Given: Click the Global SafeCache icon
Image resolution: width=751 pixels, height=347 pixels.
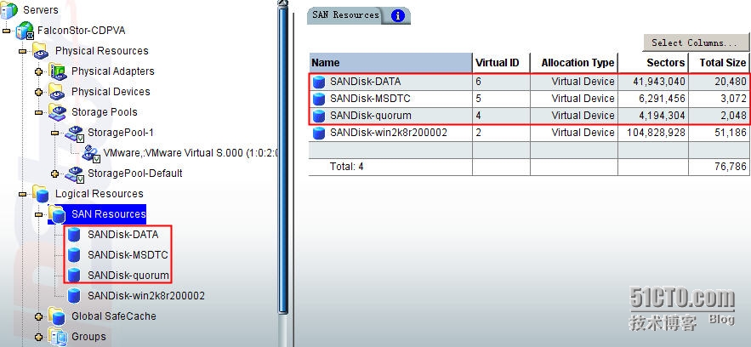Looking at the screenshot, I should click(57, 316).
